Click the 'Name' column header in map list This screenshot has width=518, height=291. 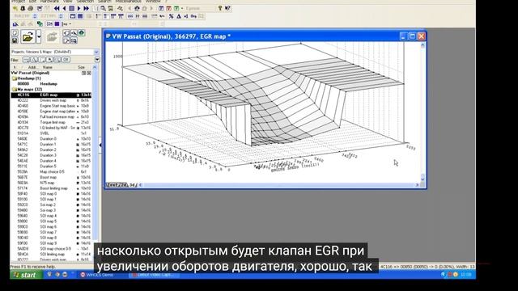pos(47,67)
